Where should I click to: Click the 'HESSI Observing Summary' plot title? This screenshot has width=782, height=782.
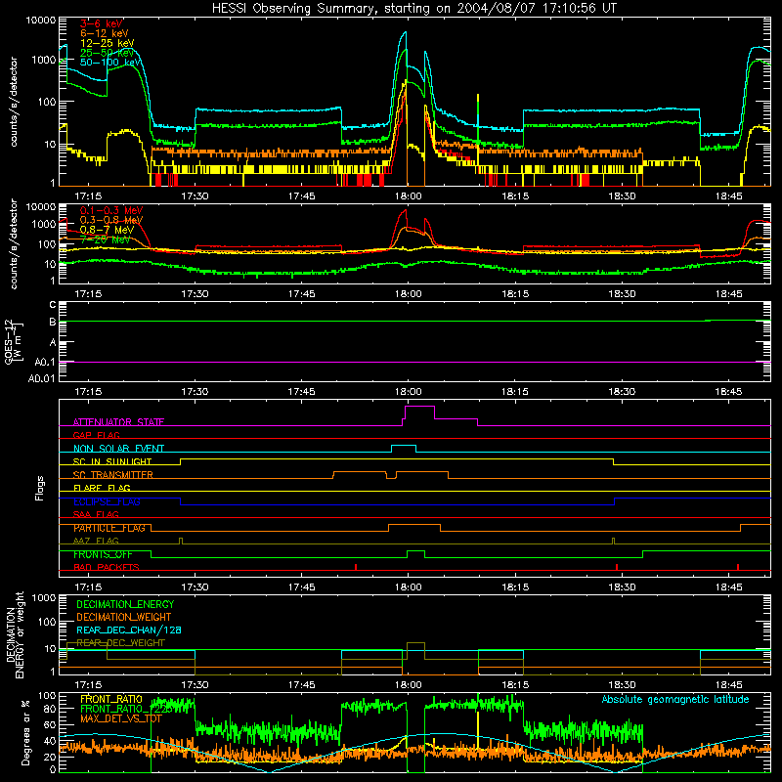coord(413,8)
